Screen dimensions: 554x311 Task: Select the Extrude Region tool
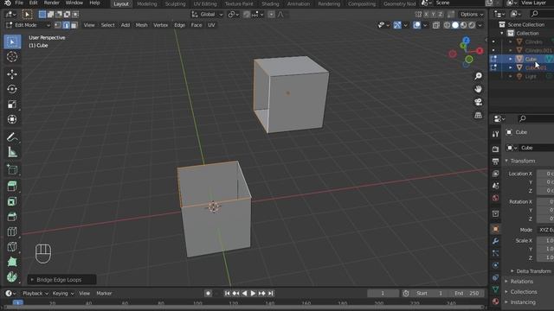[x=12, y=187]
